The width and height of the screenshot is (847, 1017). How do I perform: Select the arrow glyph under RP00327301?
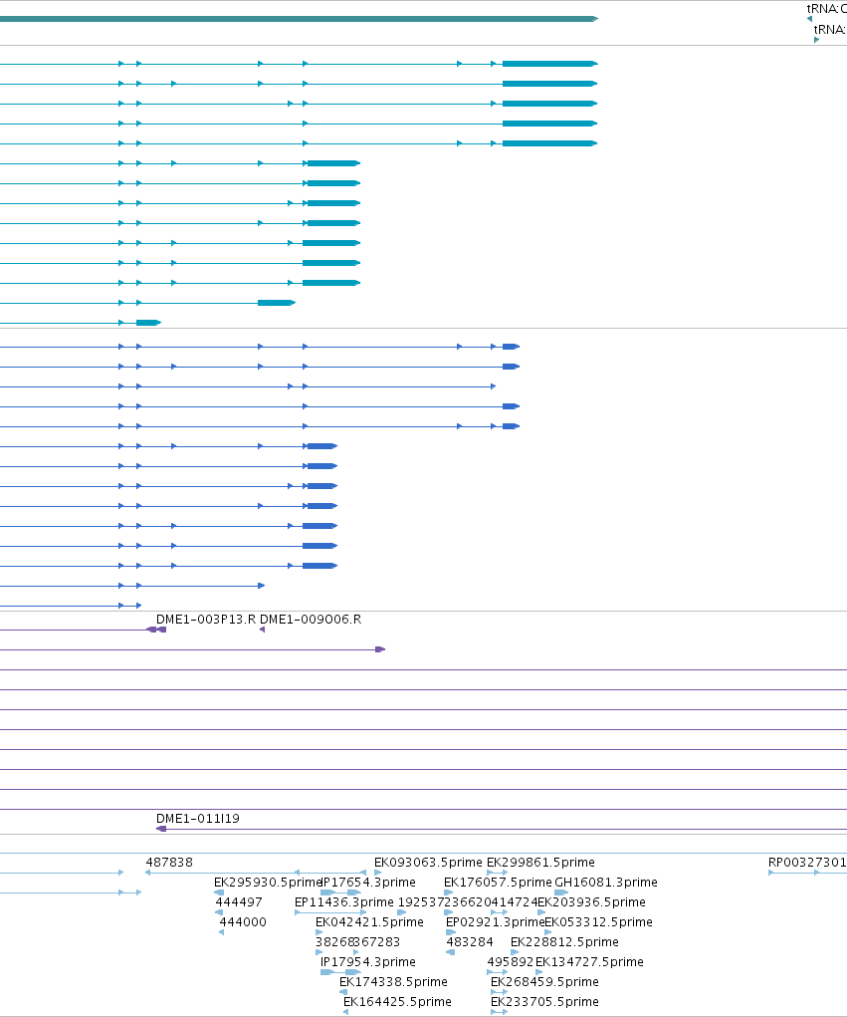pyautogui.click(x=807, y=873)
